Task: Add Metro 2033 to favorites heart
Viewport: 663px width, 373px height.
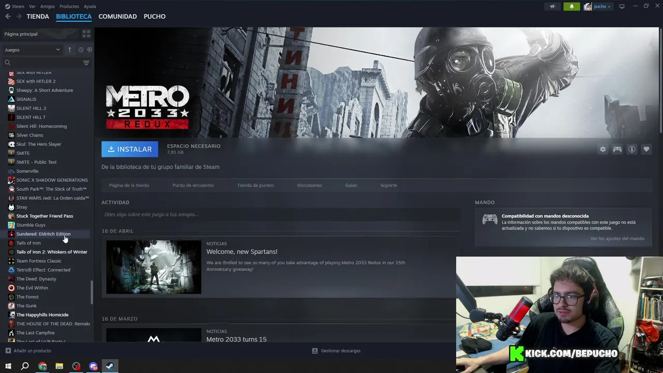Action: [646, 149]
